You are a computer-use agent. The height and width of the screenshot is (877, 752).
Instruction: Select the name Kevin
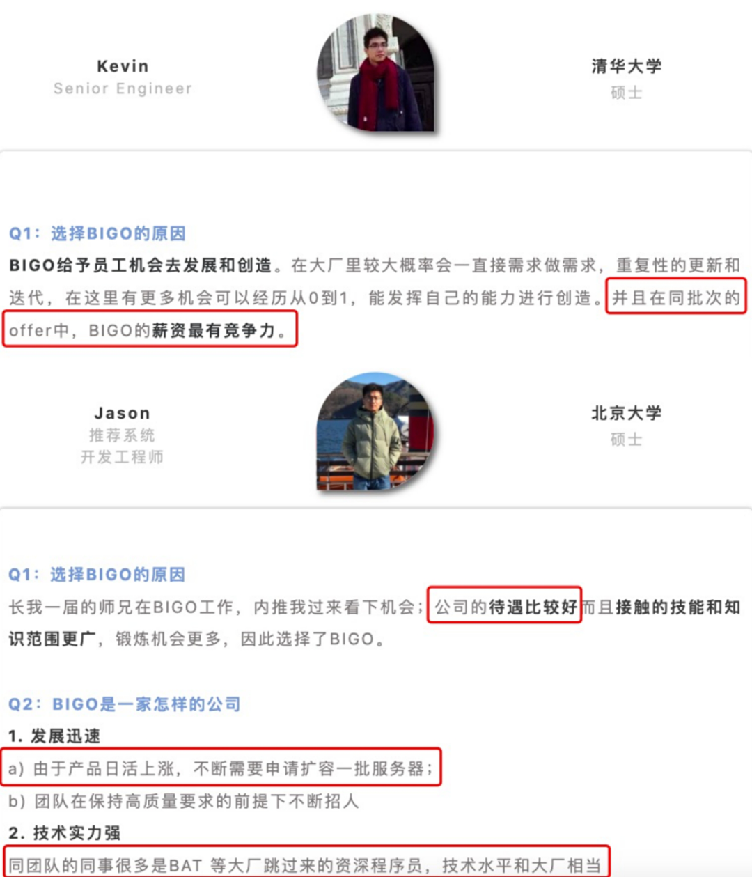coord(123,66)
